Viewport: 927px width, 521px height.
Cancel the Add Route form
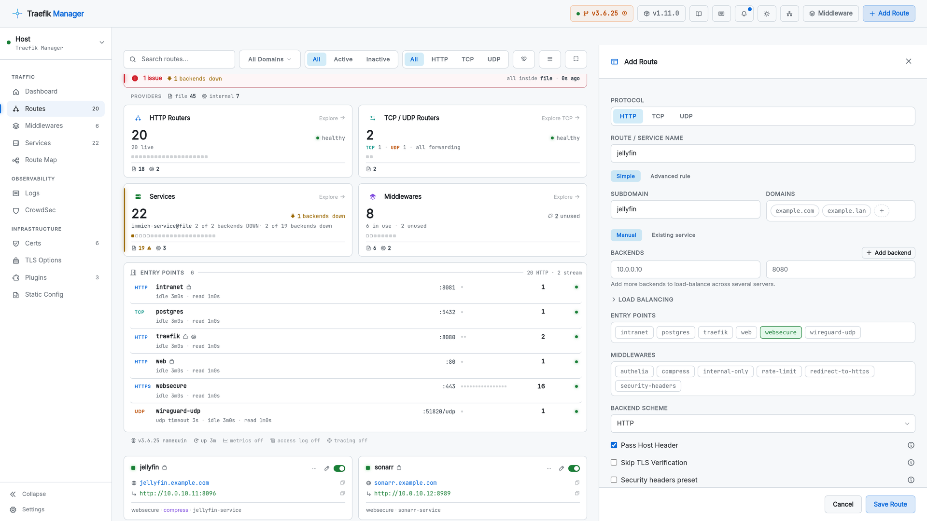pyautogui.click(x=843, y=504)
